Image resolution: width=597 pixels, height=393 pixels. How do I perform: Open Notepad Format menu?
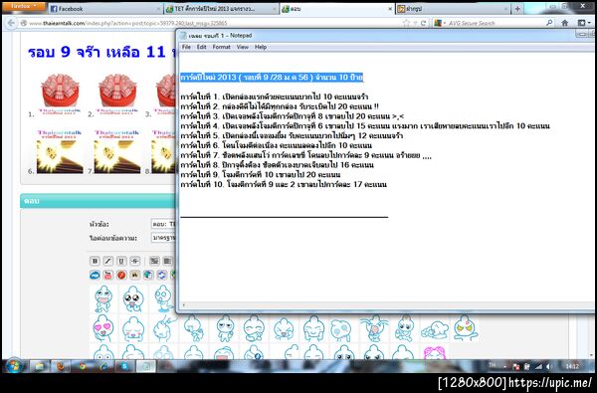coord(221,47)
